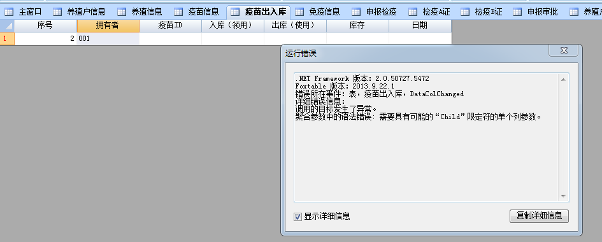Uncheck the 显示详细信息 checkbox
Image resolution: width=602 pixels, height=242 pixels.
coord(297,217)
